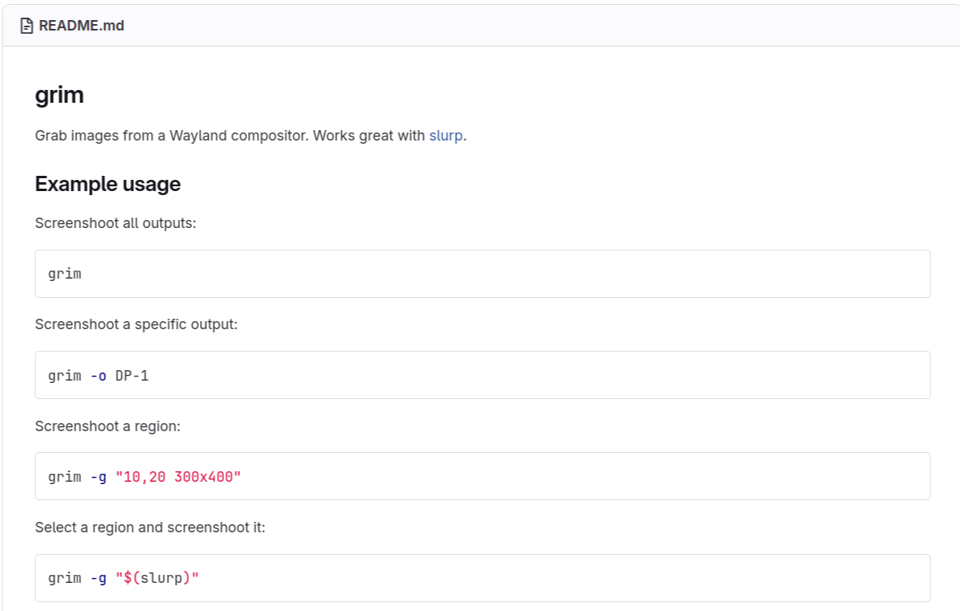Click empty space right of "$(slurp)" in its code block
This screenshot has height=611, width=960.
click(562, 578)
